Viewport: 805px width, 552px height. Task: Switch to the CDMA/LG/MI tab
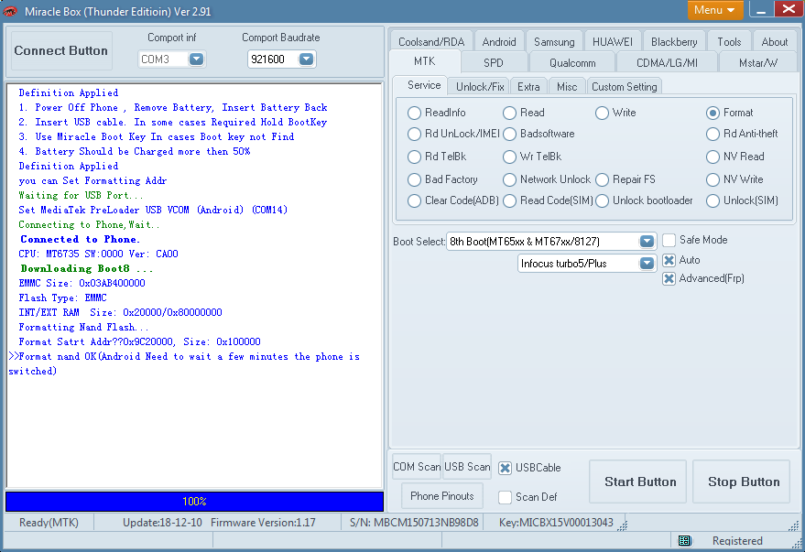(667, 62)
